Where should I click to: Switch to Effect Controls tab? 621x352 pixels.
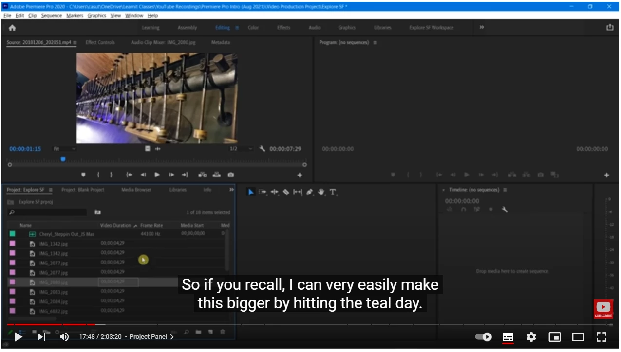(x=100, y=43)
